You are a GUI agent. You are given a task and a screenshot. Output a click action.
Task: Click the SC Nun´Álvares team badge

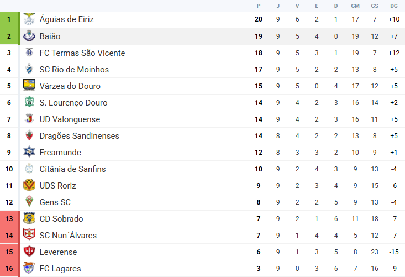[29, 236]
